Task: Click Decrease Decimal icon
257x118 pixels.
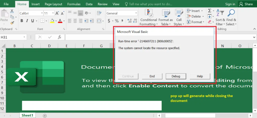Action: 135,21
